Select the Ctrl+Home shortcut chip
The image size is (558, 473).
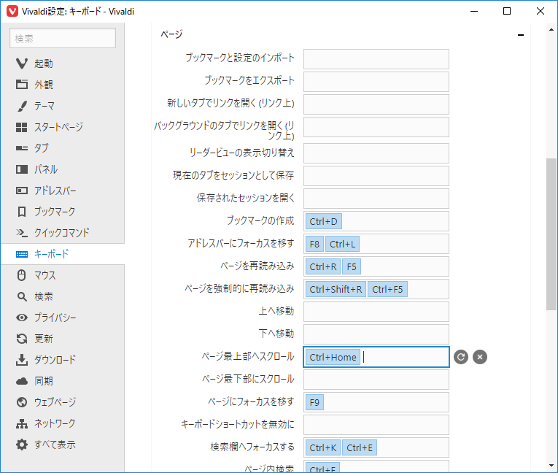(x=333, y=357)
